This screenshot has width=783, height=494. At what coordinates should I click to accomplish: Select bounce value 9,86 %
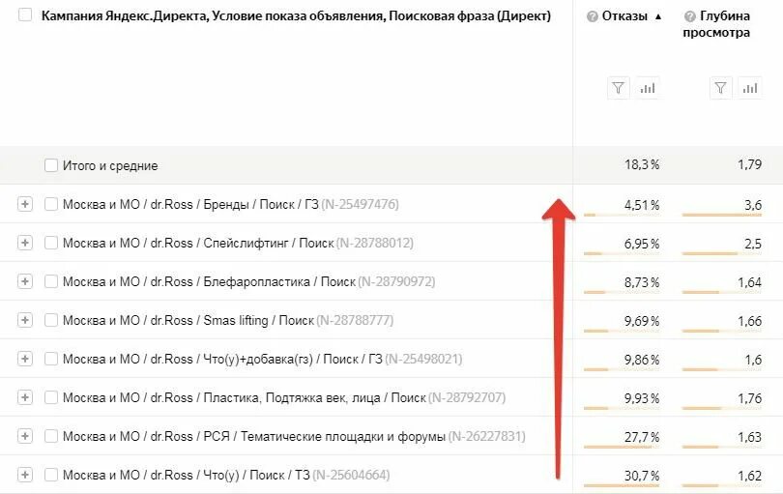coord(642,360)
